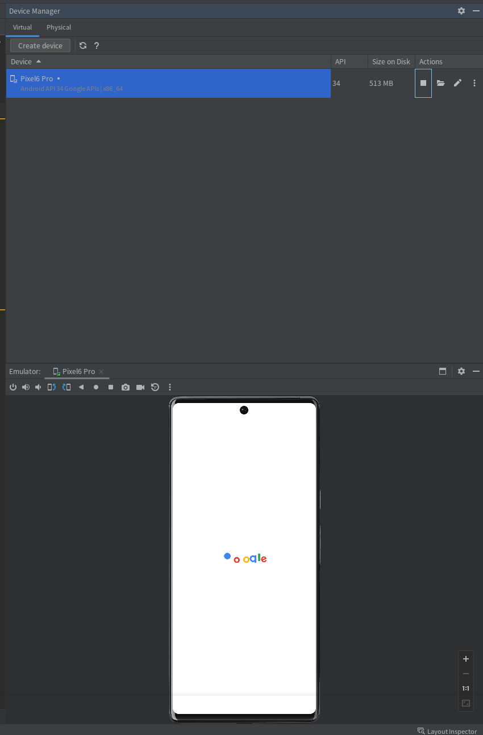The width and height of the screenshot is (483, 735).
Task: Raise the emulator volume
Action: tap(26, 387)
